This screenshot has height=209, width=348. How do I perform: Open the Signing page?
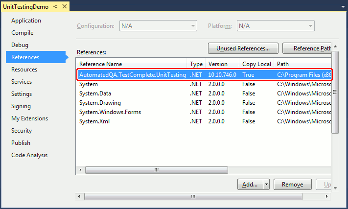21,106
